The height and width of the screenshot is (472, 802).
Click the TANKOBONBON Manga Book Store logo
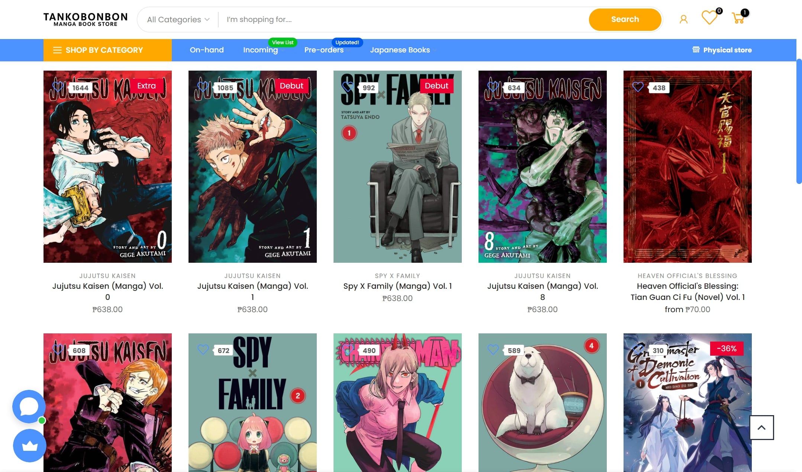(86, 19)
